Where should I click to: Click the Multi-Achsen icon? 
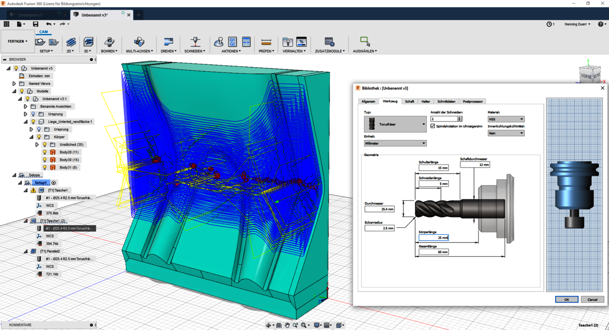point(139,42)
